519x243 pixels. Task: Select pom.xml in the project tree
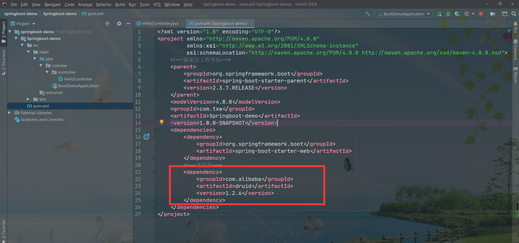[x=41, y=106]
